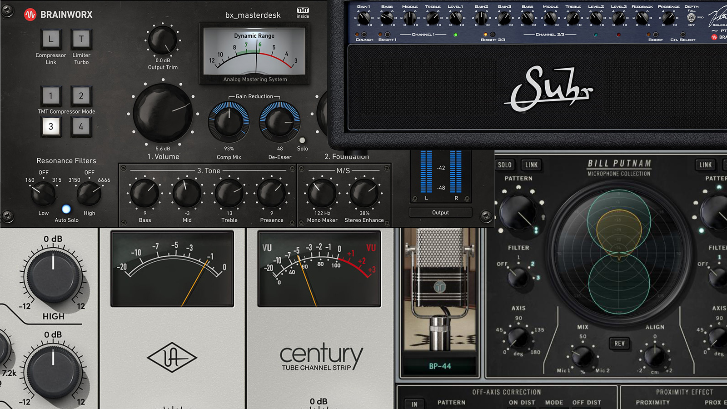This screenshot has height=409, width=727.
Task: Toggle the De-Esser Solo button
Action: point(302,140)
